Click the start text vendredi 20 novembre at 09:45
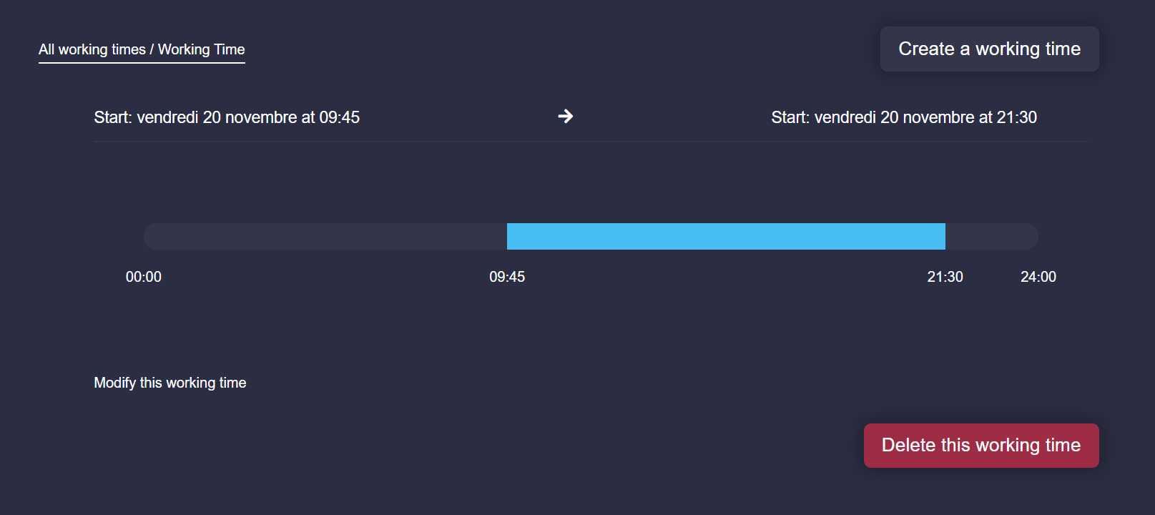 click(x=248, y=117)
